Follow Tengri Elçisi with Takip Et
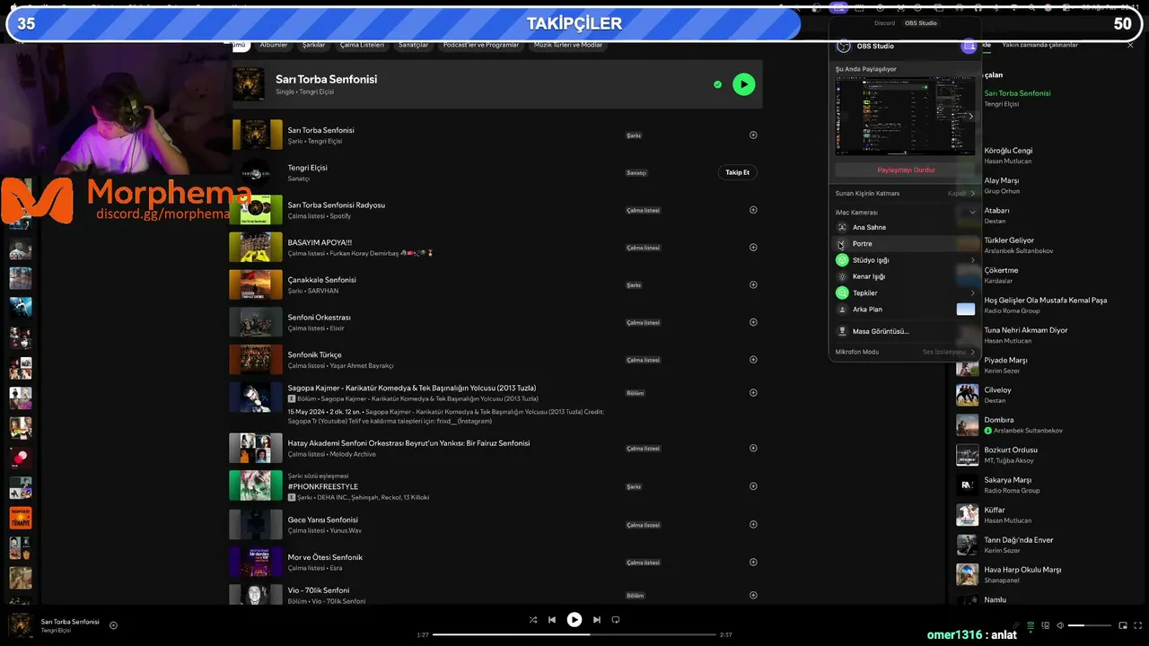 click(x=737, y=172)
